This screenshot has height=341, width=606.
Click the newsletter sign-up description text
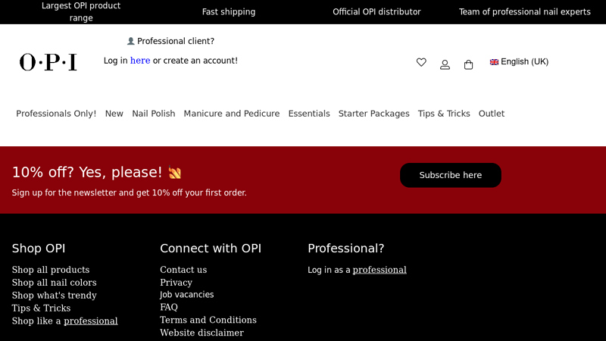tap(129, 193)
